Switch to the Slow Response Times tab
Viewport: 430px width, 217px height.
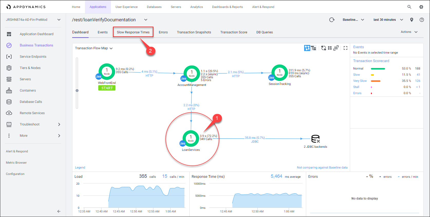tap(133, 32)
